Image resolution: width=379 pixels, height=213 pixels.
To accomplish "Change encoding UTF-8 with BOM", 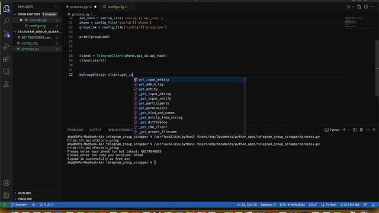I will [x=292, y=205].
